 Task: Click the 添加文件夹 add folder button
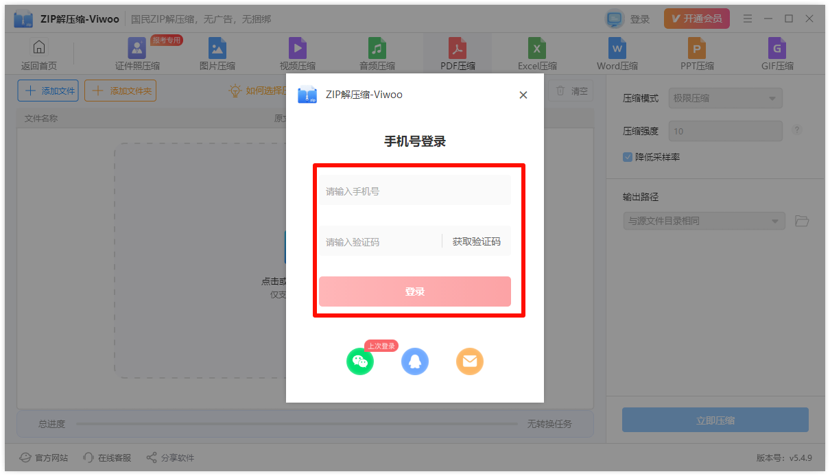click(120, 91)
